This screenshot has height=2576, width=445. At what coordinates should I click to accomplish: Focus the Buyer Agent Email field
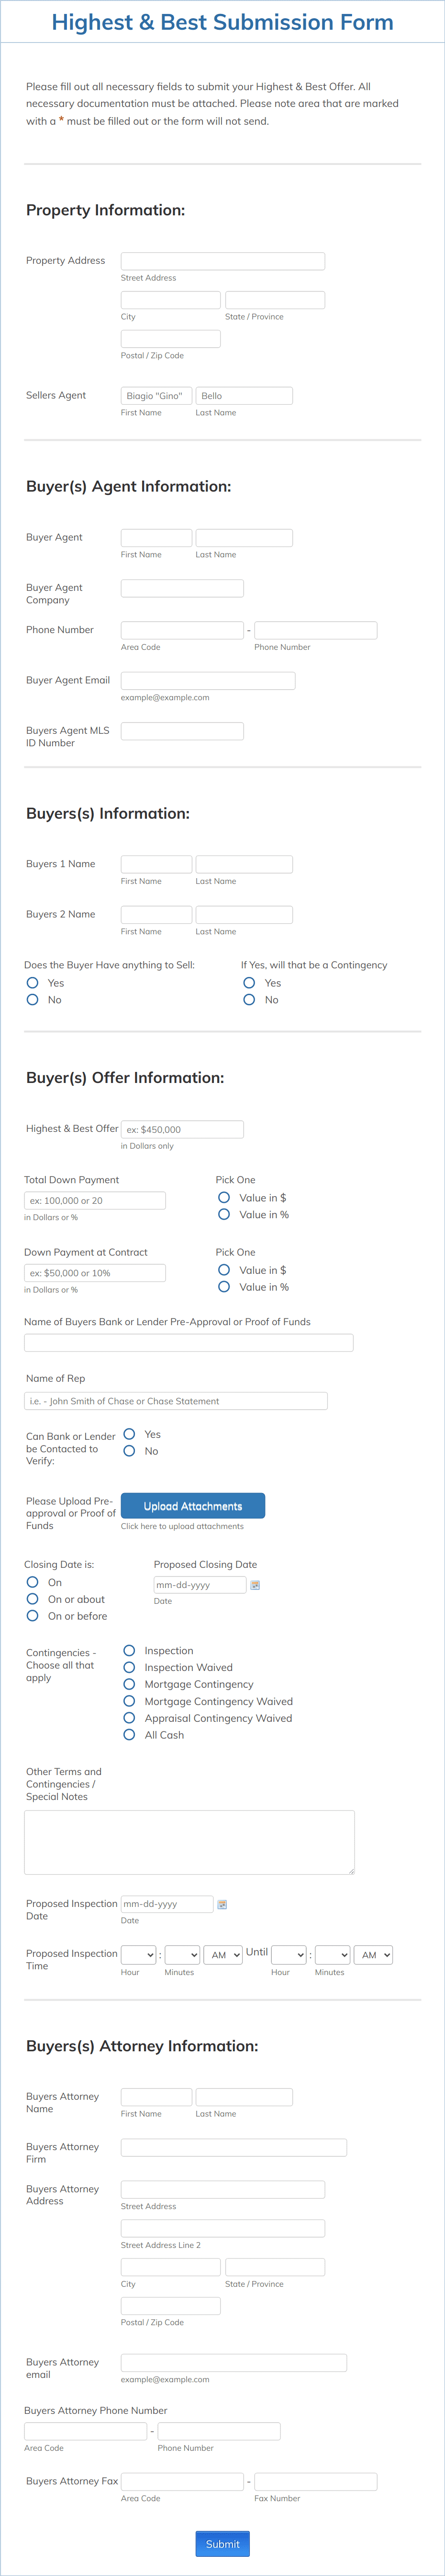click(208, 681)
